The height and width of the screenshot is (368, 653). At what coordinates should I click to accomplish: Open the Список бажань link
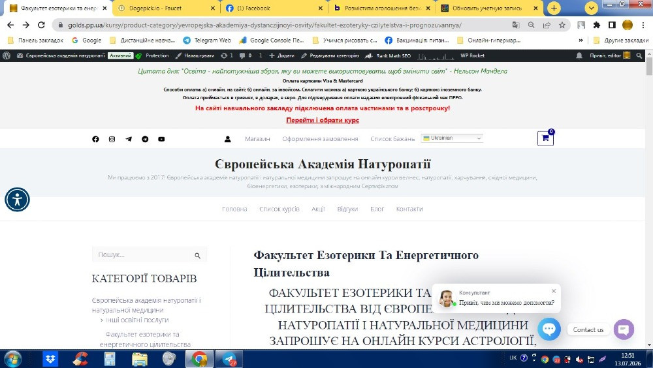pyautogui.click(x=392, y=139)
